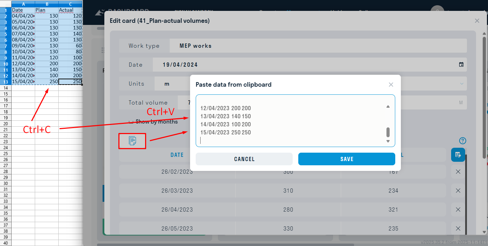
Task: Click spreadsheet cell C8 containing 80
Action: pos(70,52)
